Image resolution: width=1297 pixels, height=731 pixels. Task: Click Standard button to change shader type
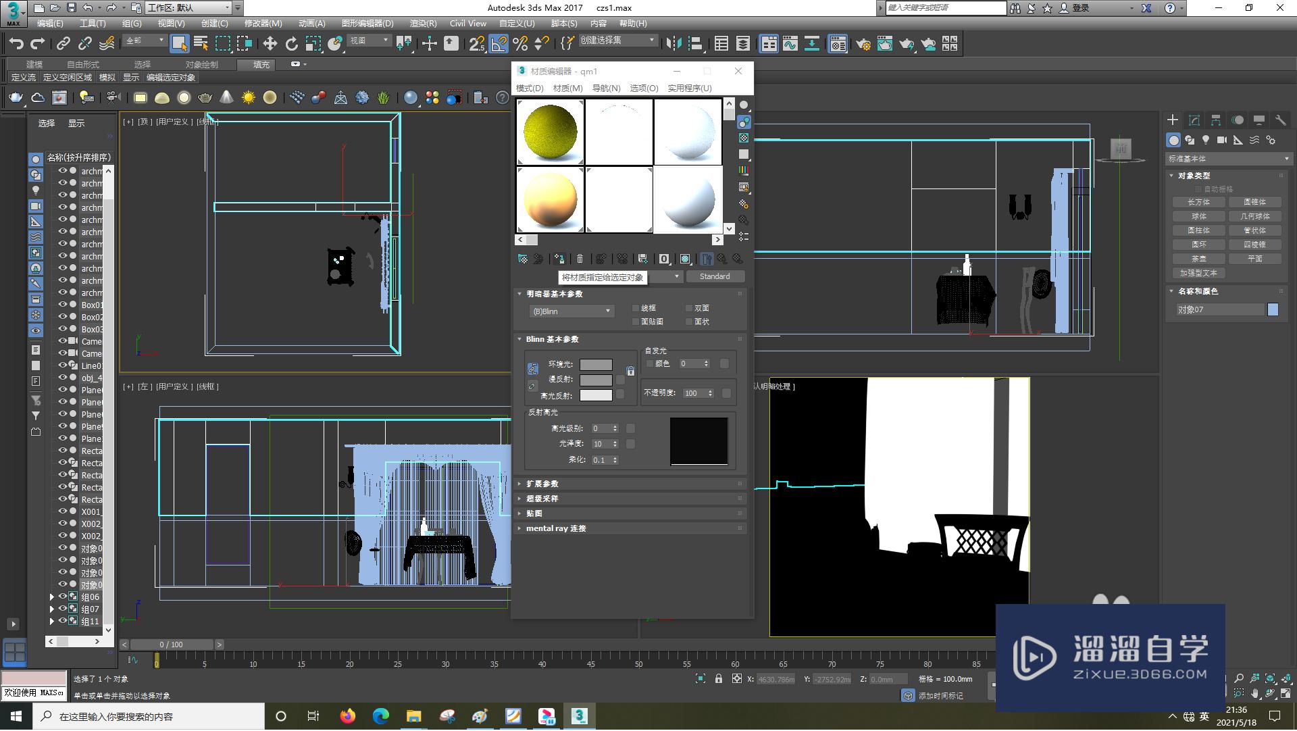click(713, 276)
